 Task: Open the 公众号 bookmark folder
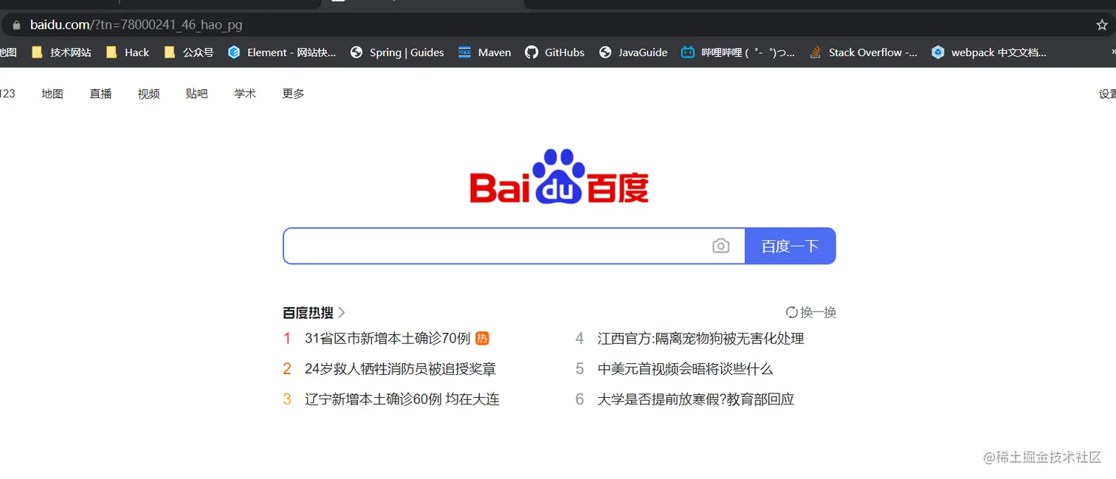pyautogui.click(x=189, y=52)
